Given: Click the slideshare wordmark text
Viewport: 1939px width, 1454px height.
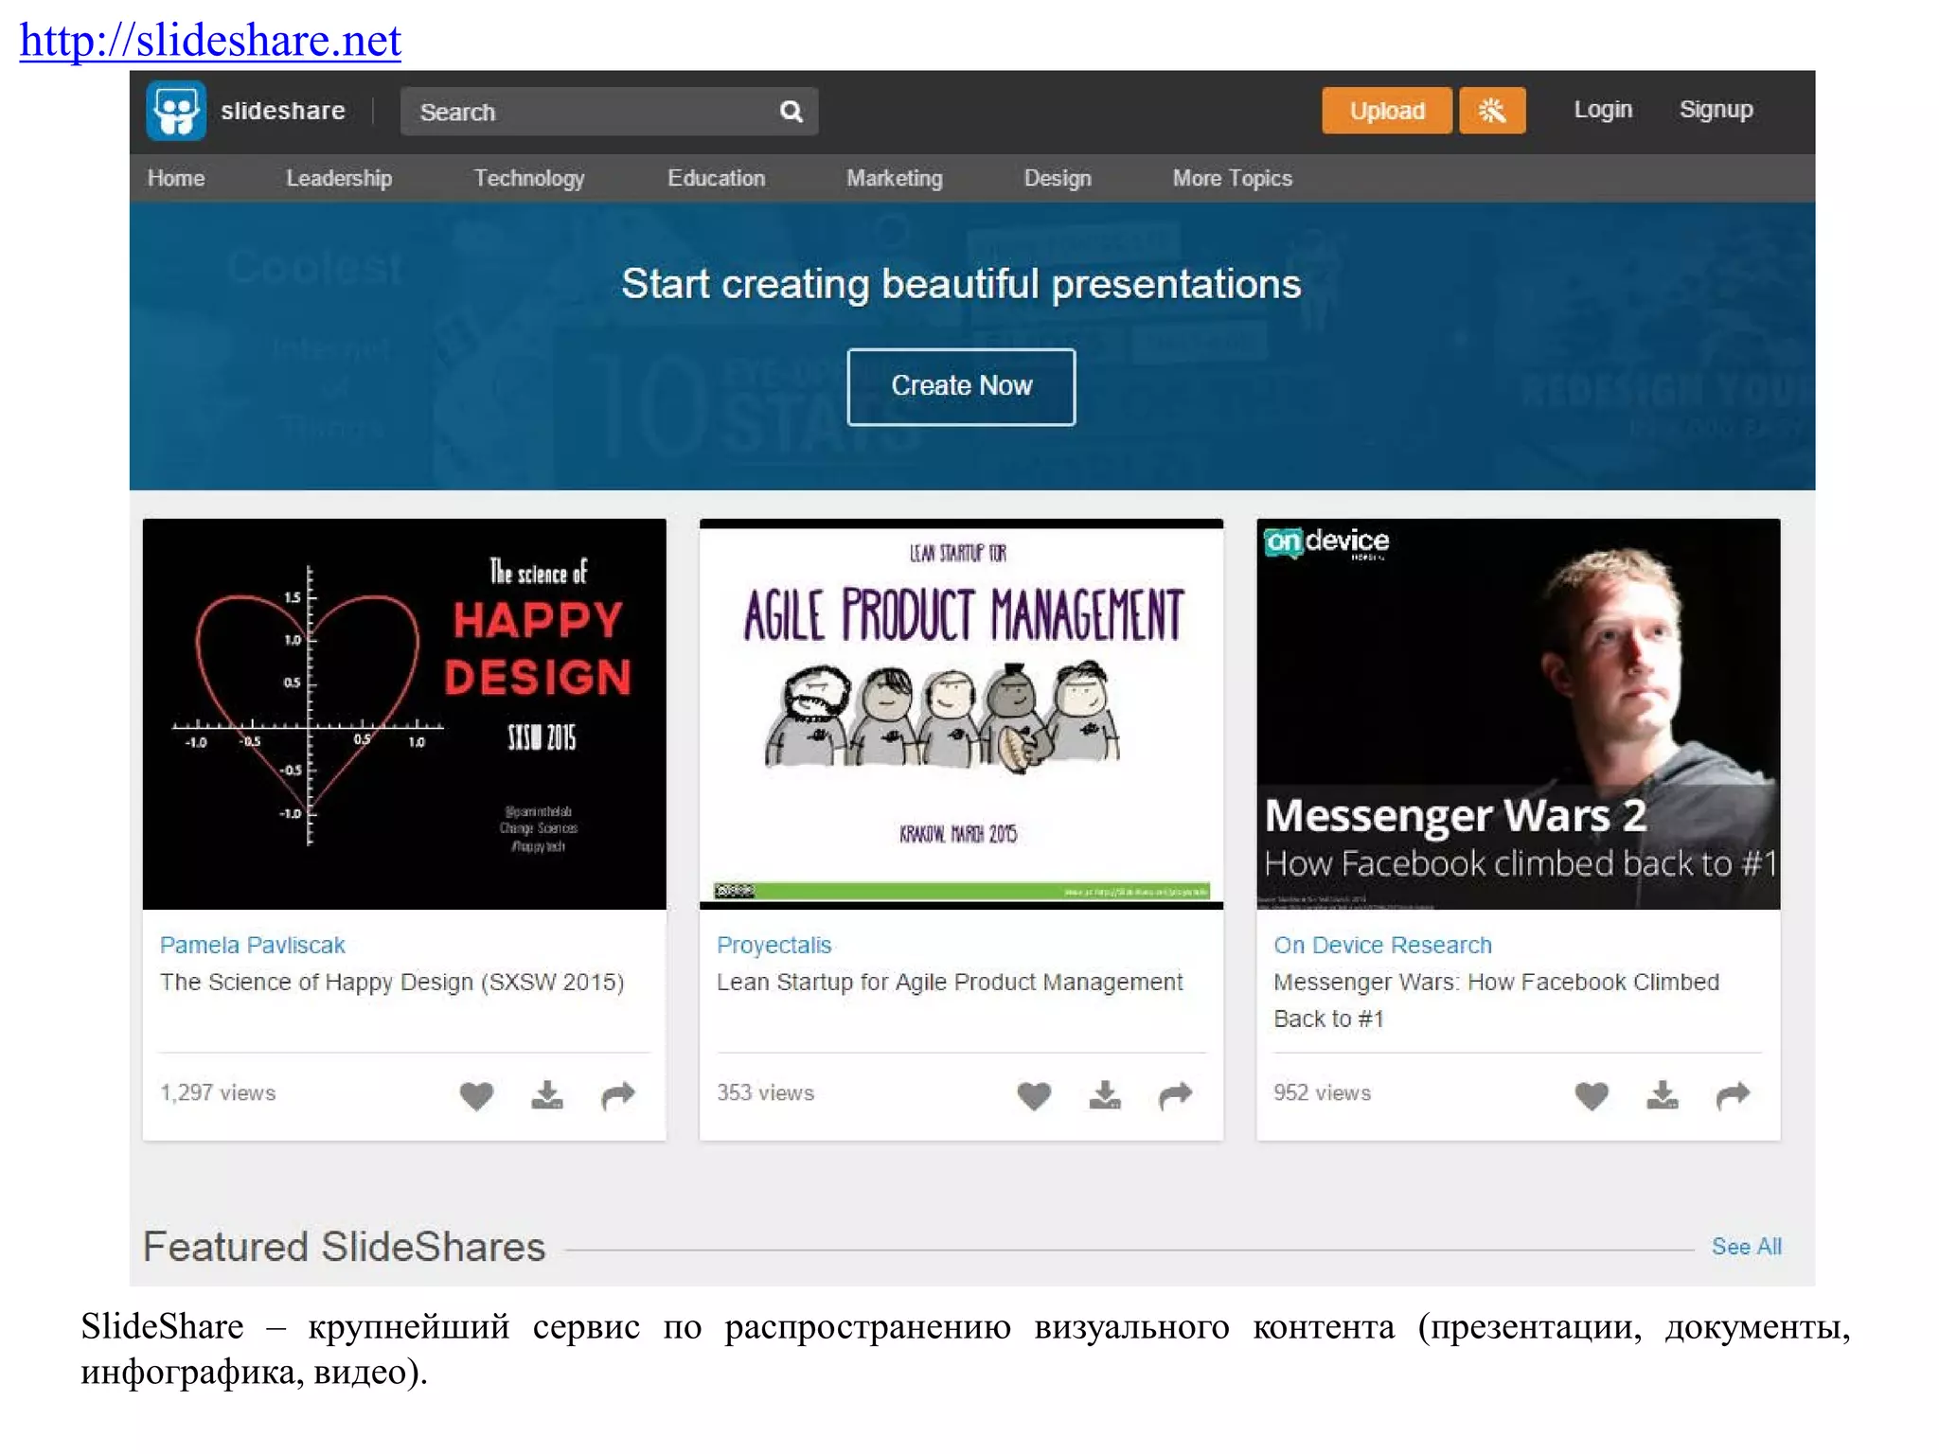Looking at the screenshot, I should point(282,111).
